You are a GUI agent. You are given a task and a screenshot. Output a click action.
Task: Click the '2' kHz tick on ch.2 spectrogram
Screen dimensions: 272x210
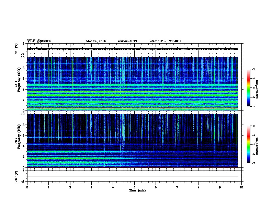23,157
